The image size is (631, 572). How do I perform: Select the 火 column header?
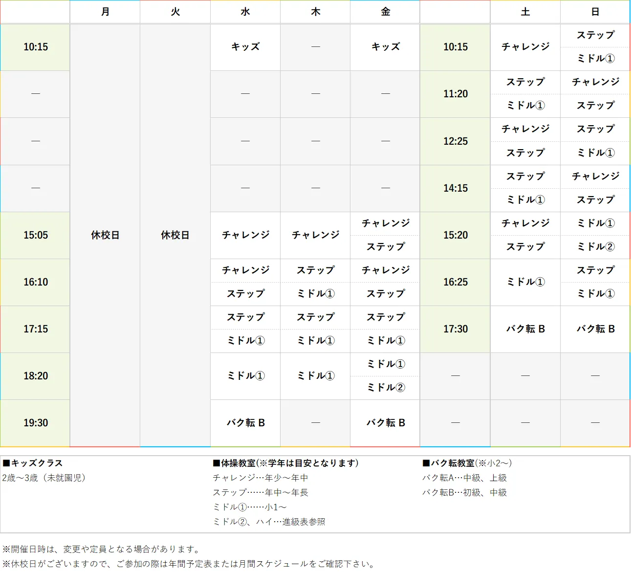(175, 12)
